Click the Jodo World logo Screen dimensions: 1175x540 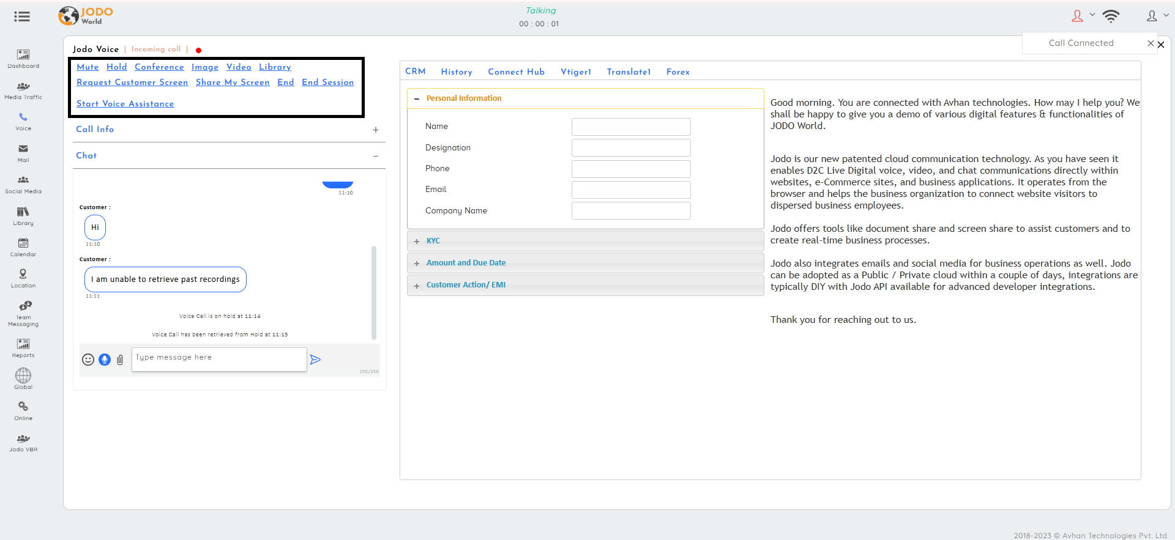point(86,16)
